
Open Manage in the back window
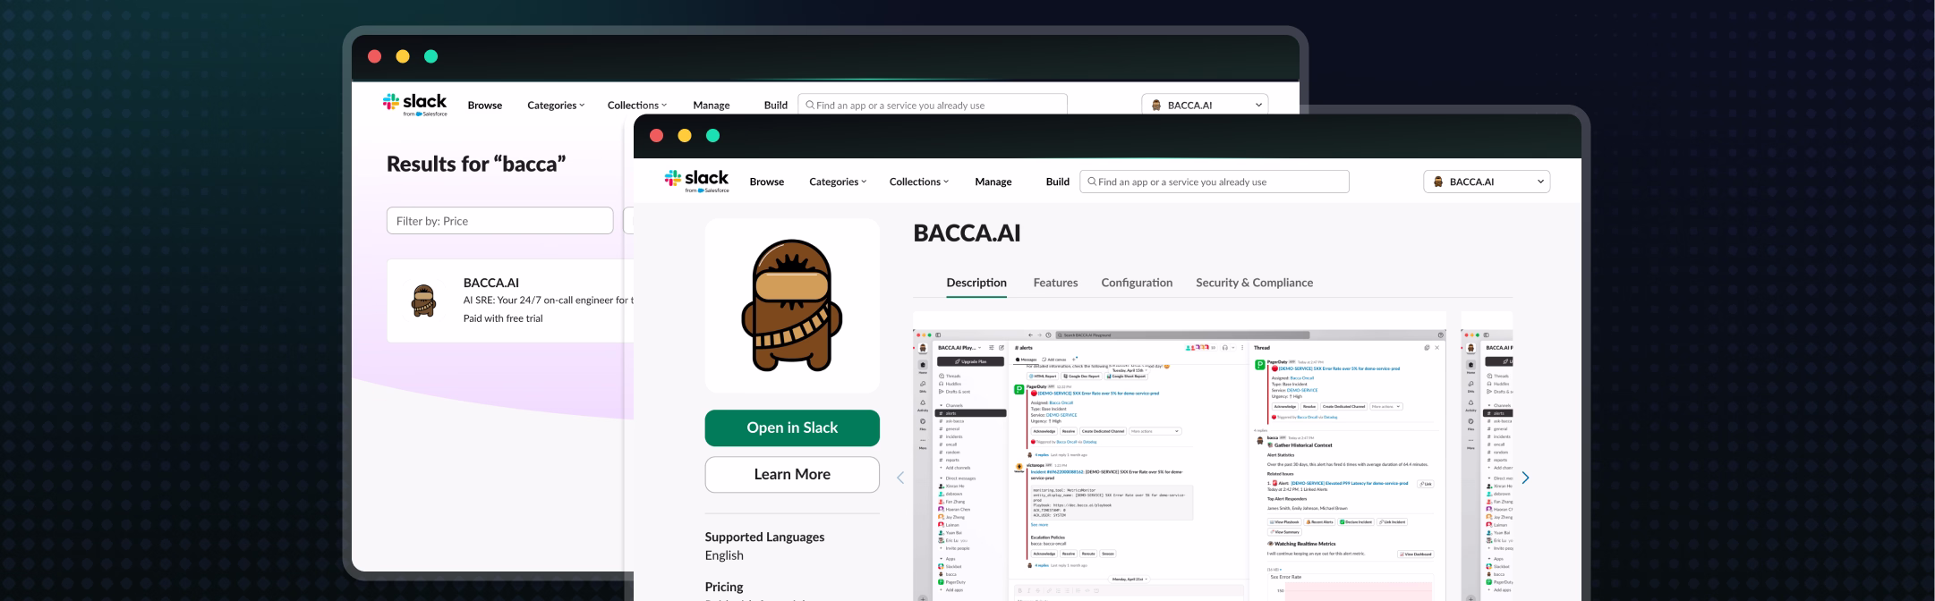click(x=712, y=106)
